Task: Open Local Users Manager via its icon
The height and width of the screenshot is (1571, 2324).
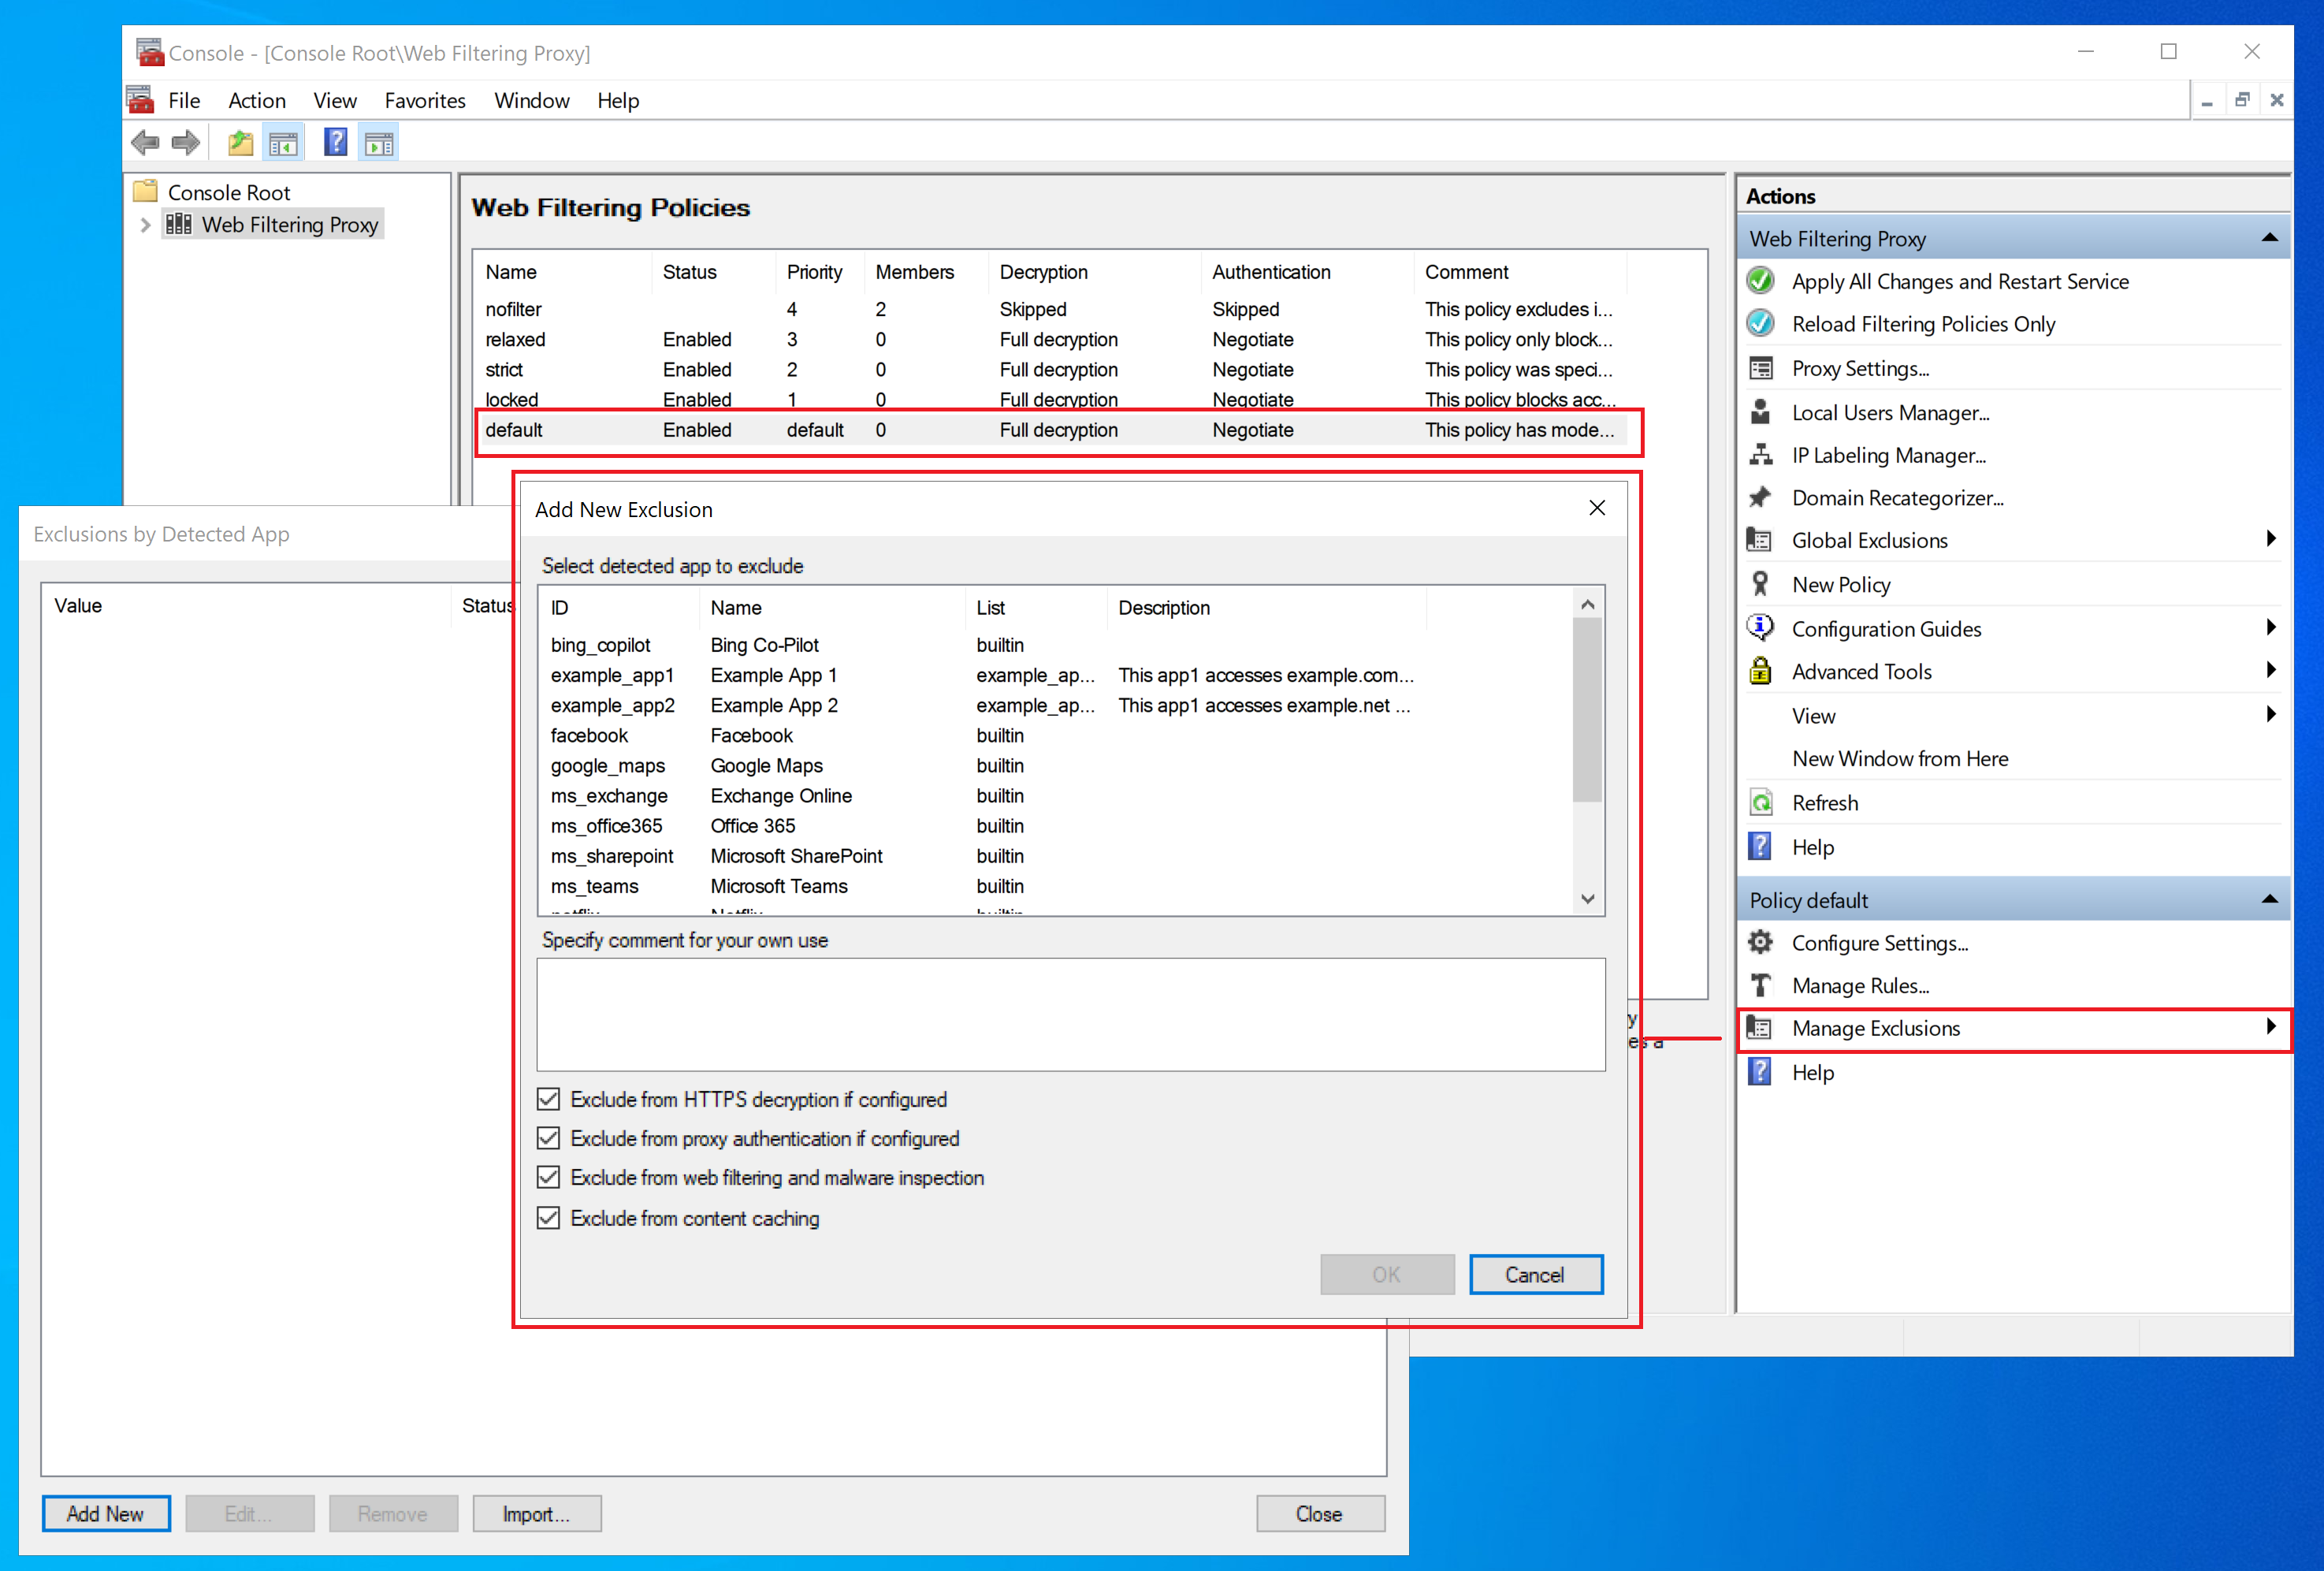Action: (x=1760, y=412)
